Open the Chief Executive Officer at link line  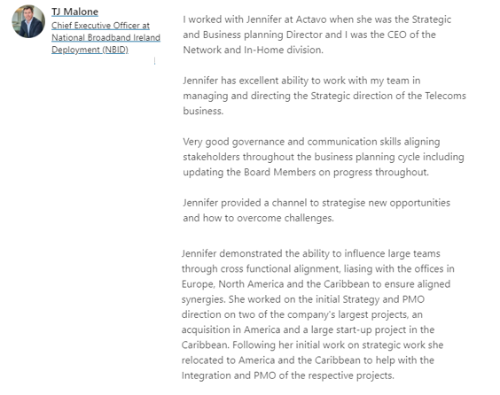[100, 25]
